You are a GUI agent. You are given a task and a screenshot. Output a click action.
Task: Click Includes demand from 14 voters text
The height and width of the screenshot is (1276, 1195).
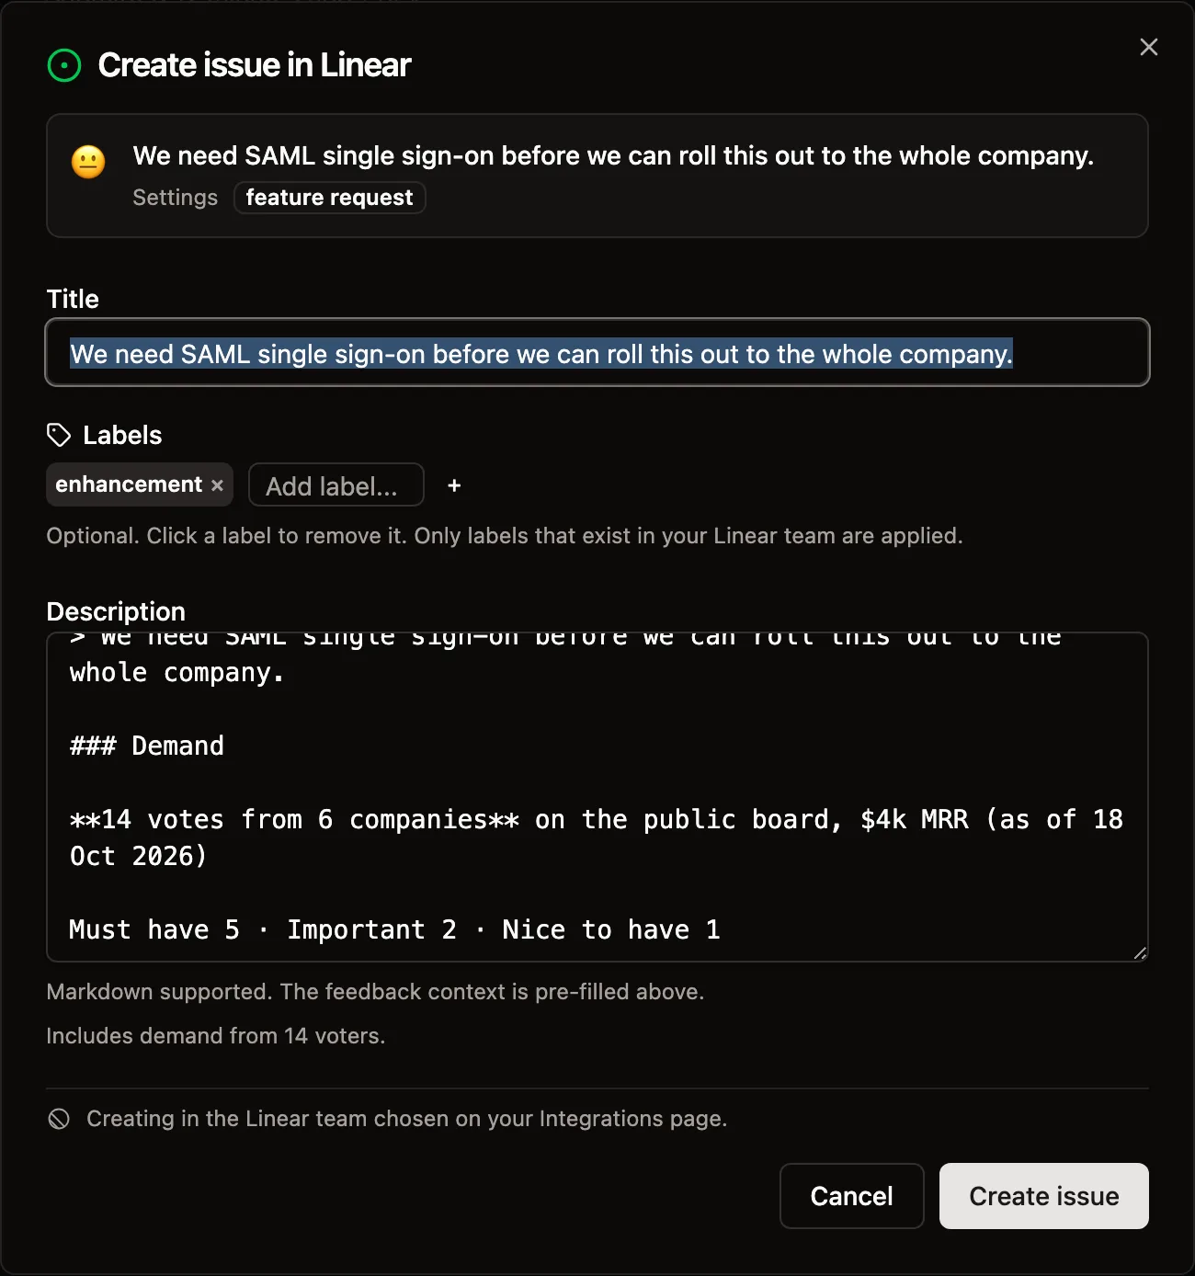coord(216,1036)
